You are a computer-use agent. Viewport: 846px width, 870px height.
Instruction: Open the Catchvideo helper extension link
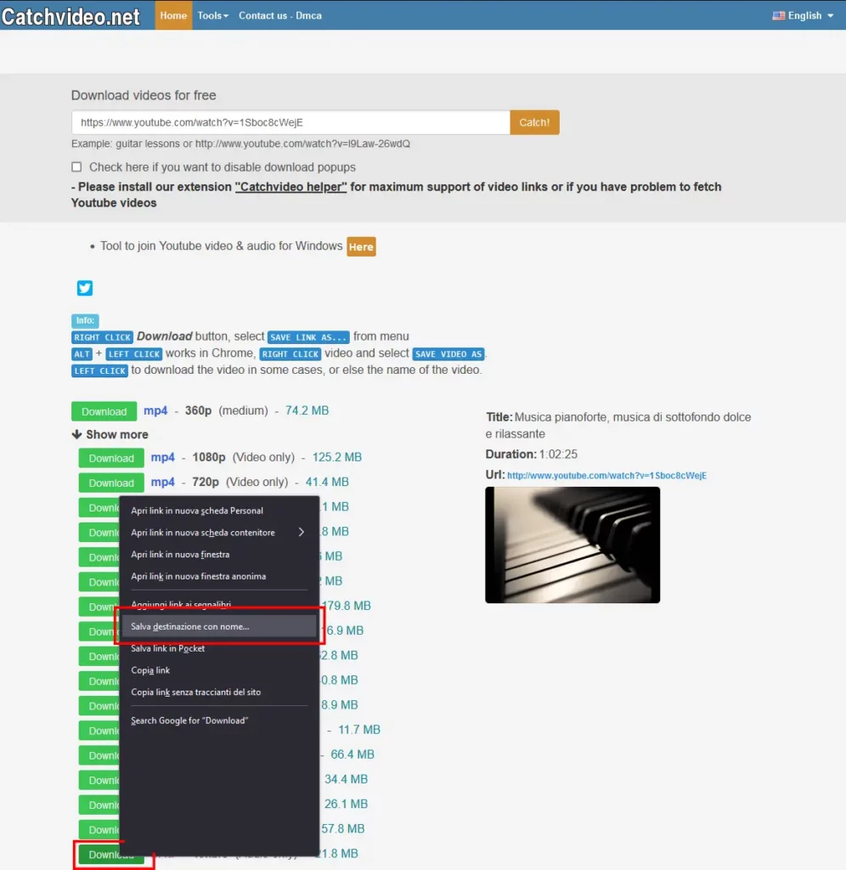click(x=290, y=187)
